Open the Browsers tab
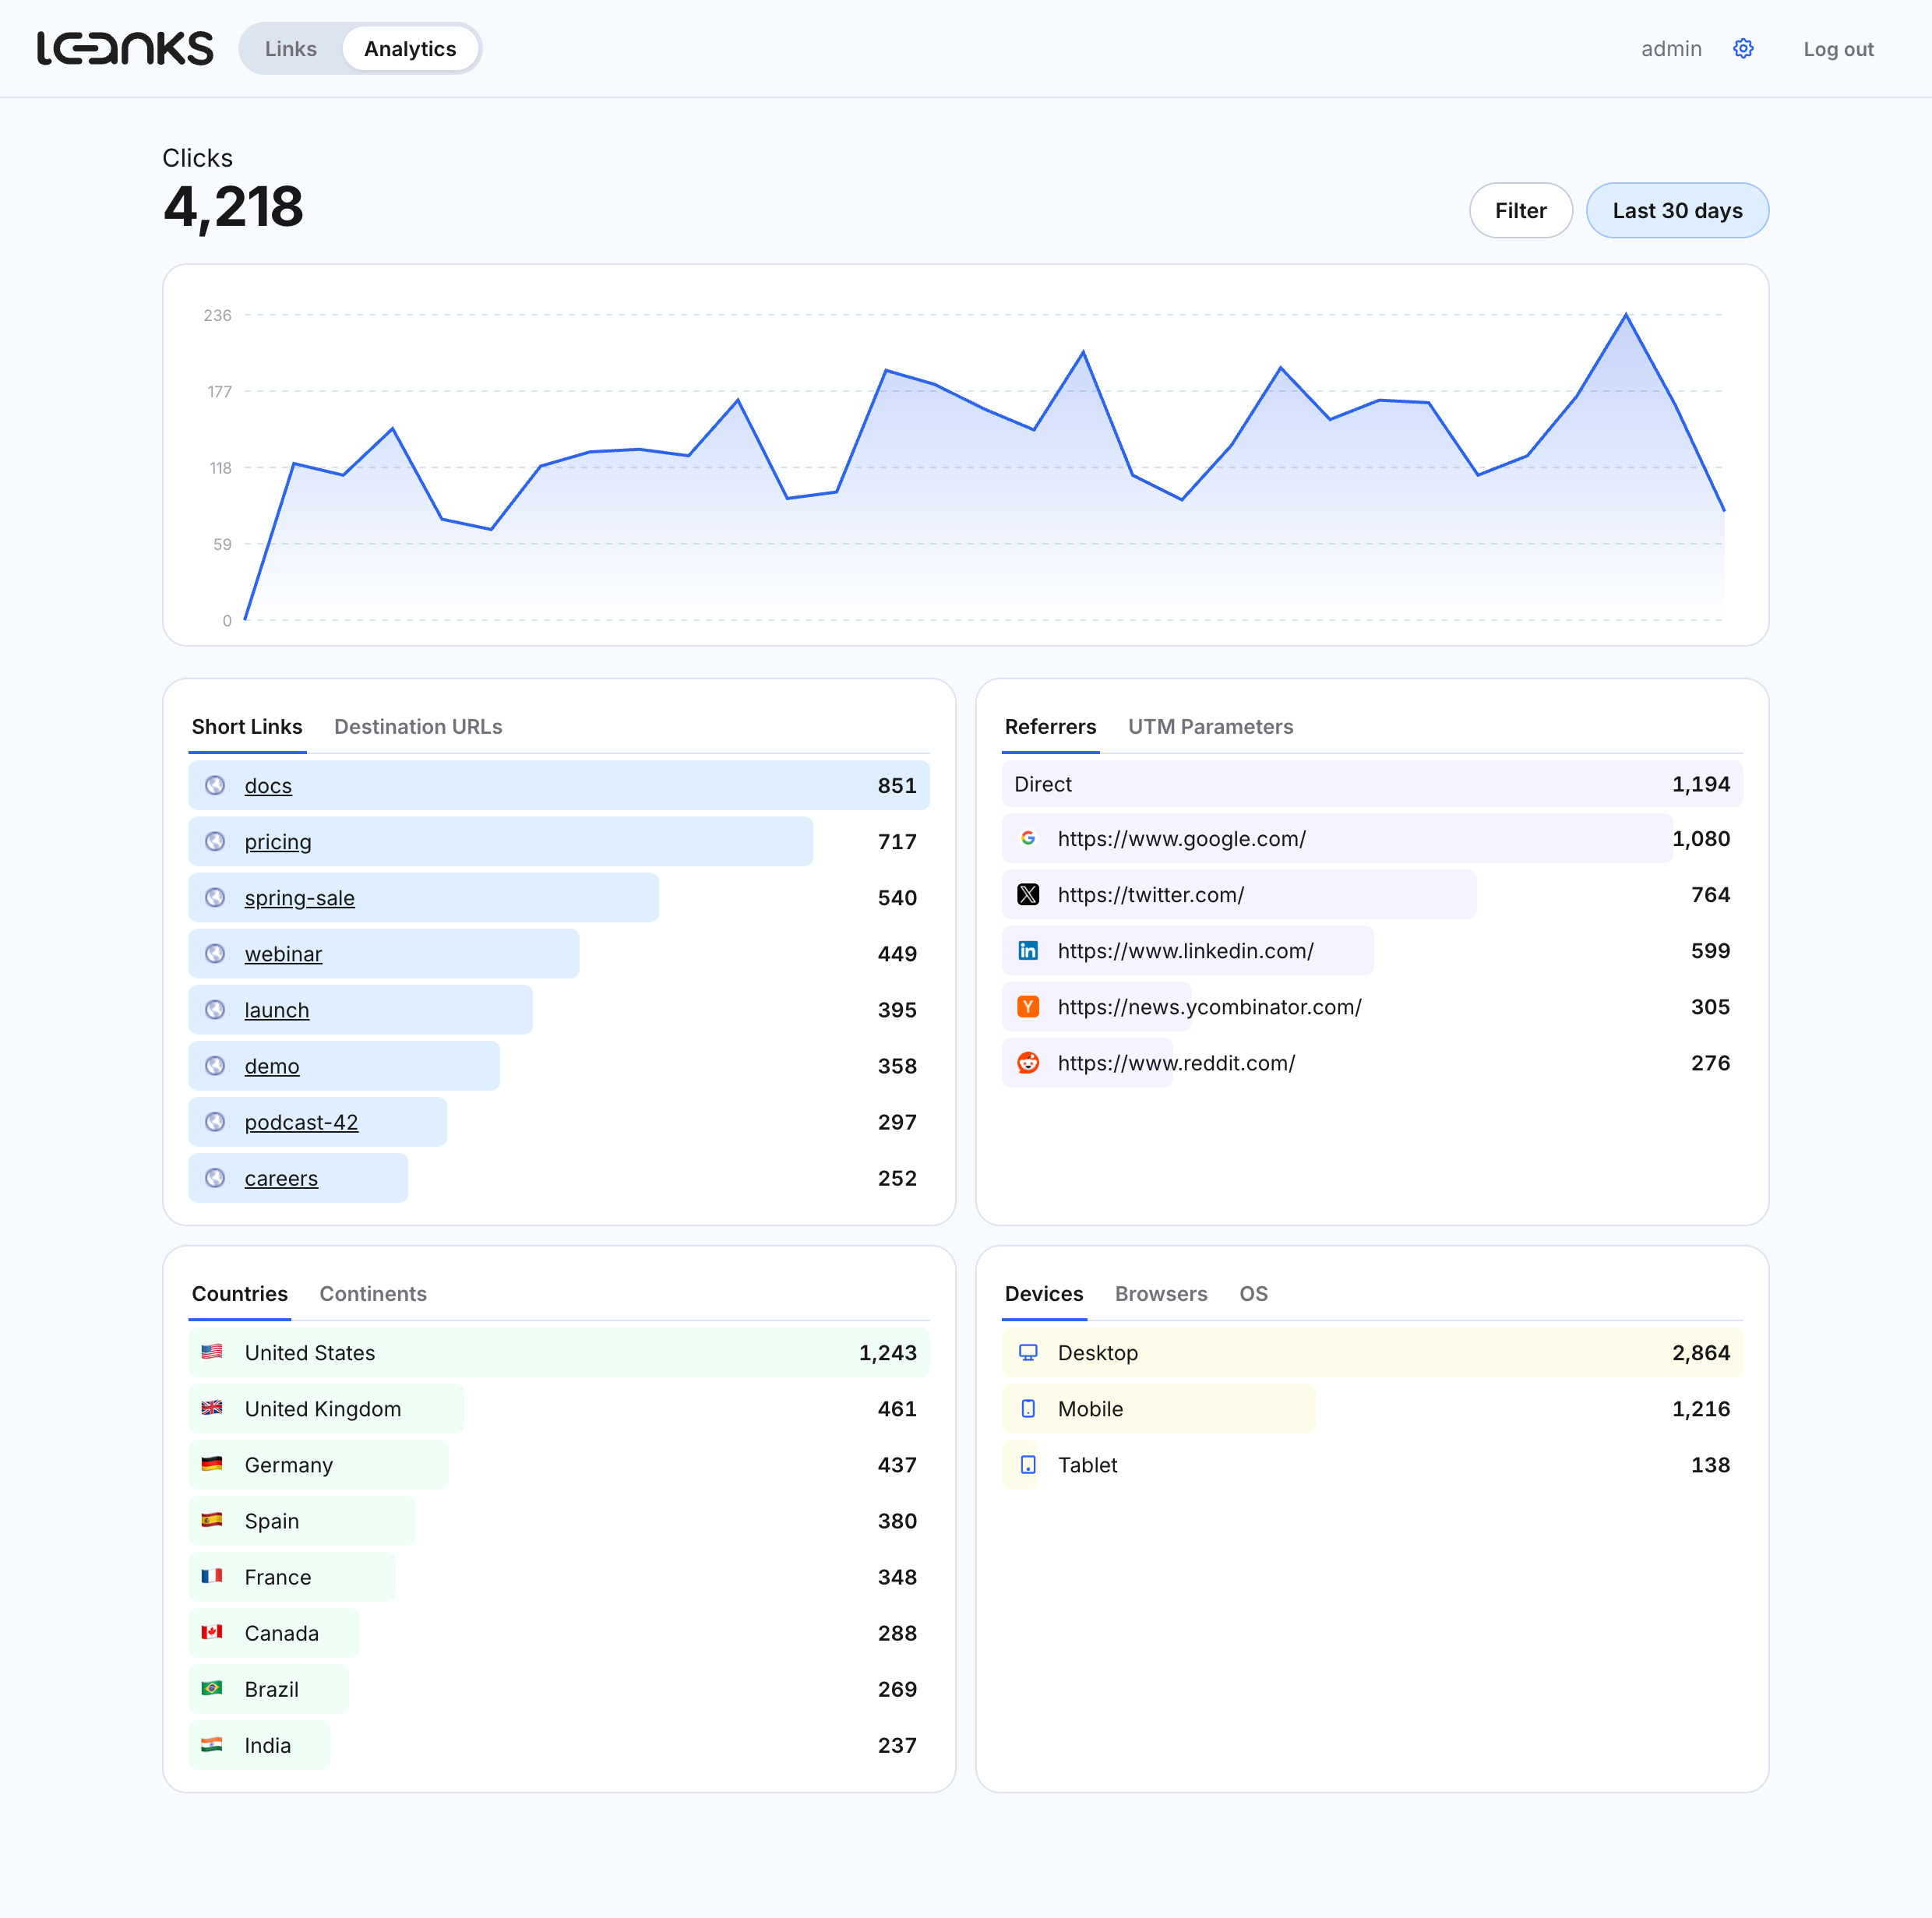This screenshot has width=1932, height=1918. click(x=1161, y=1294)
